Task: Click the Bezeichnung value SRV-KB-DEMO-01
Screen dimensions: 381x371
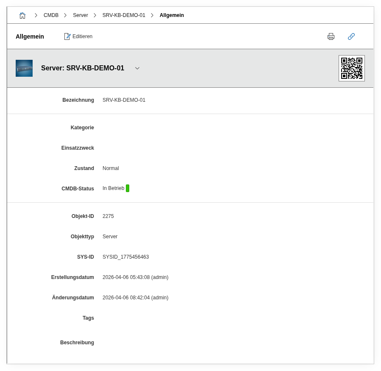Action: click(x=124, y=100)
